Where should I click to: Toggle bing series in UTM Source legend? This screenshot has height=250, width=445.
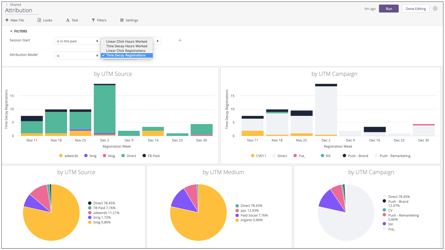click(x=90, y=156)
